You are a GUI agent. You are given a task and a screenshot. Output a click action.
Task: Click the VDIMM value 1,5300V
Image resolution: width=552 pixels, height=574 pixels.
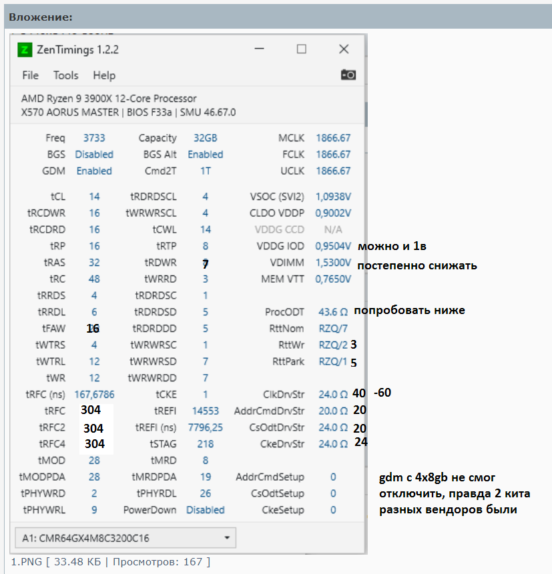pyautogui.click(x=333, y=263)
